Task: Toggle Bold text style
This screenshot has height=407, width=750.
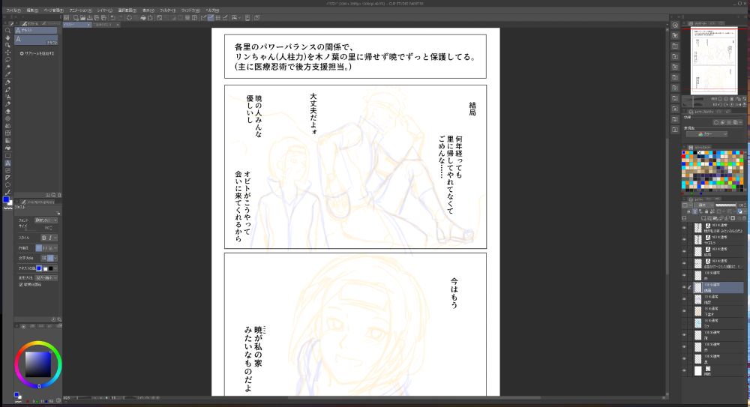Action: coord(44,238)
